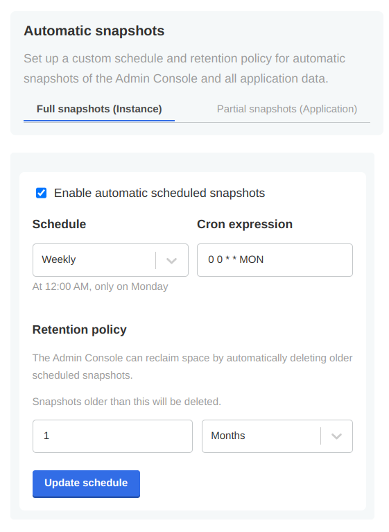This screenshot has width=389, height=532.
Task: Click the Cron expression input field
Action: 275,260
